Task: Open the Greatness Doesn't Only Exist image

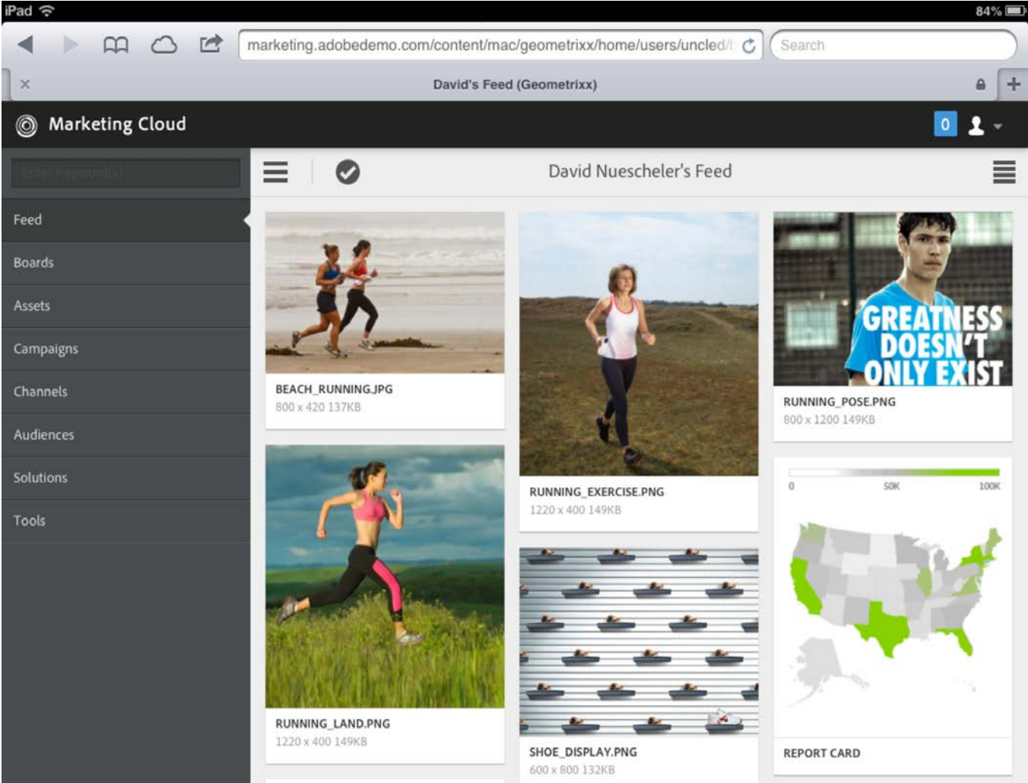Action: 893,299
